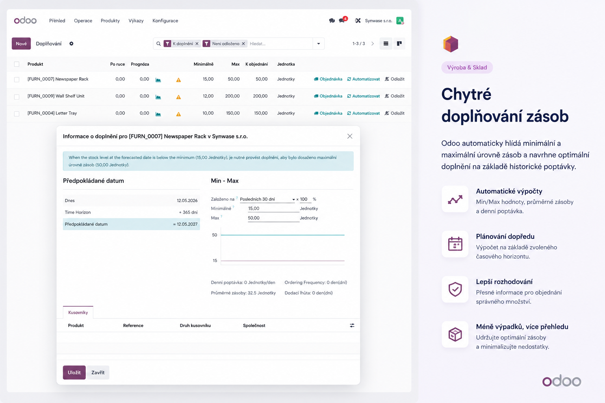Click Odložit for Letter Tray
This screenshot has height=403, width=605.
[395, 113]
